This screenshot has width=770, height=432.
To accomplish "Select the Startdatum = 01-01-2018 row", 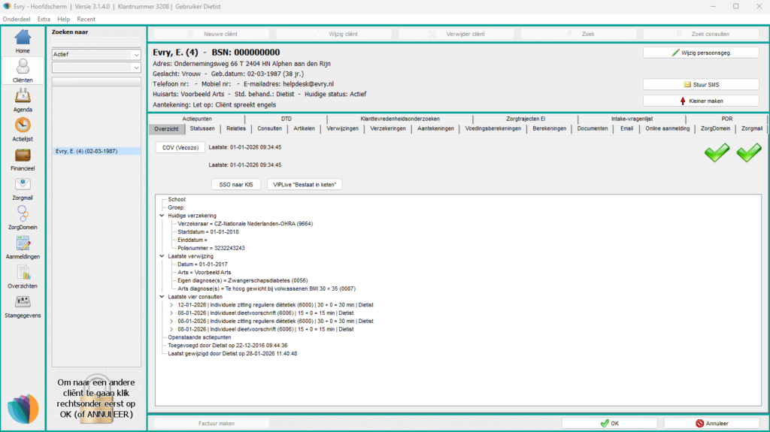I will 208,231.
